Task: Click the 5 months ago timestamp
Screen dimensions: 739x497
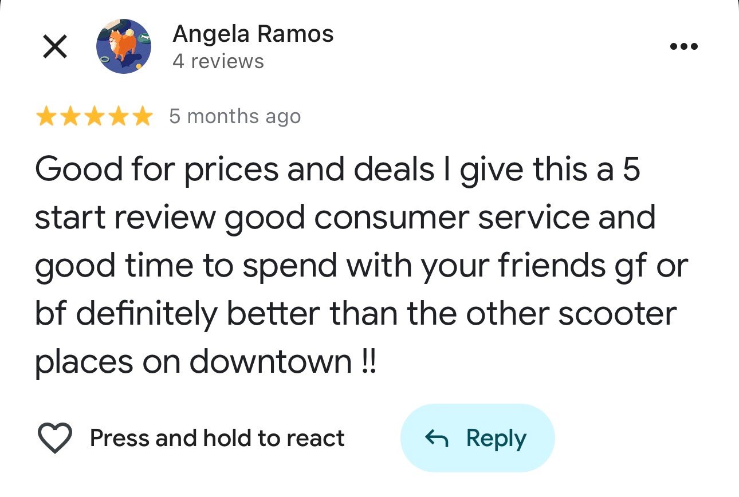Action: [234, 116]
